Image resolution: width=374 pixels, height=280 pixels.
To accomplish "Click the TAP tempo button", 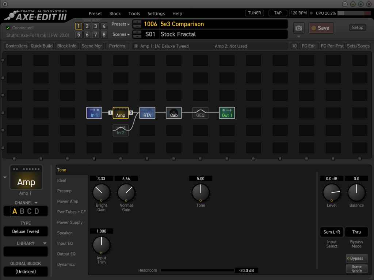I will pos(278,13).
